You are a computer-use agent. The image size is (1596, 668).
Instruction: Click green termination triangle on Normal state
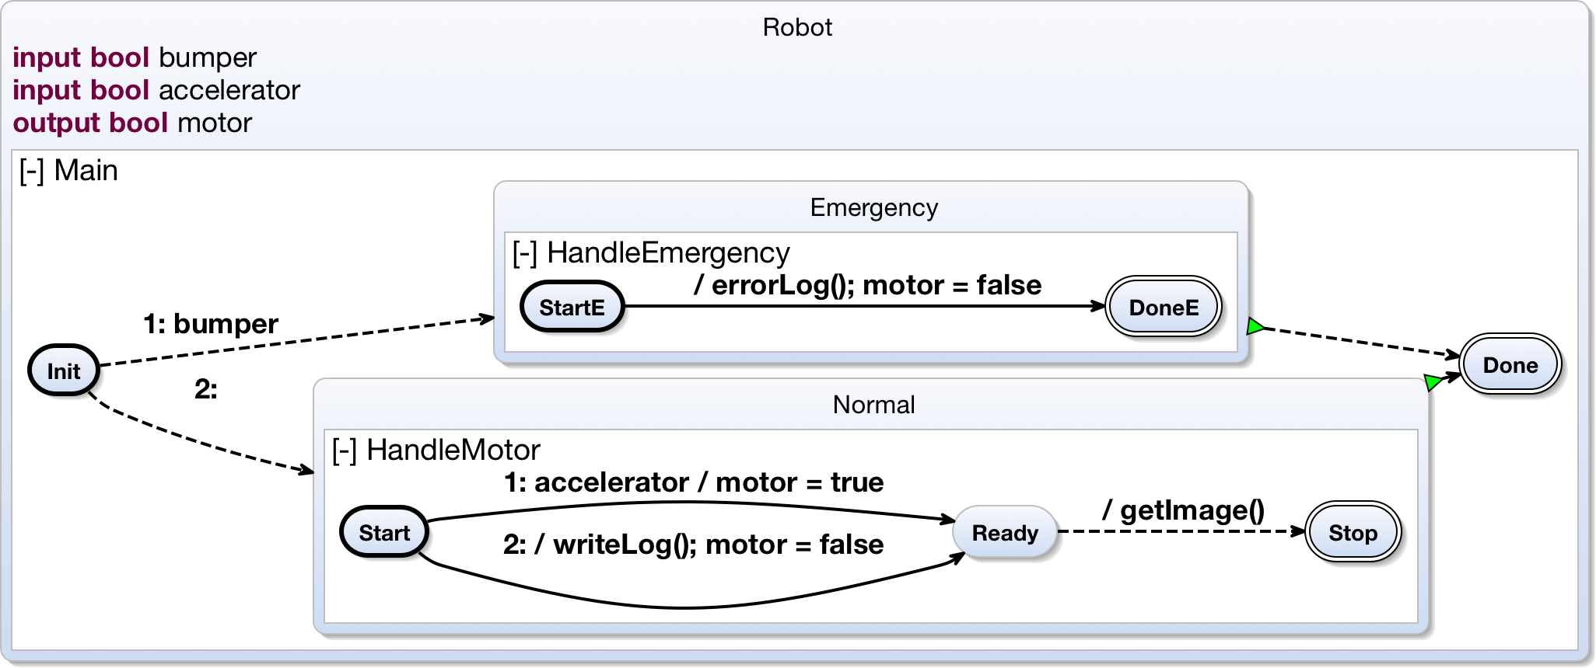pyautogui.click(x=1433, y=381)
